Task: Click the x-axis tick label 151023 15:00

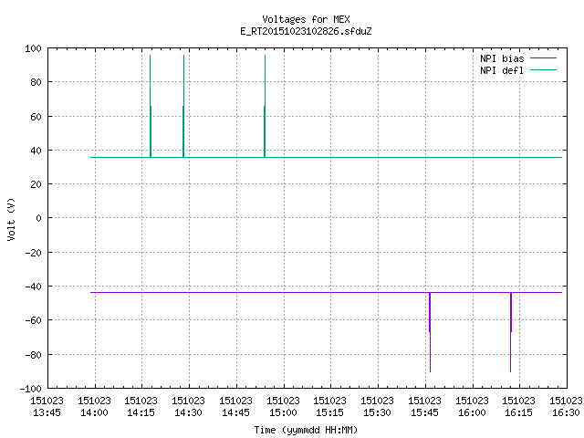Action: pos(284,406)
